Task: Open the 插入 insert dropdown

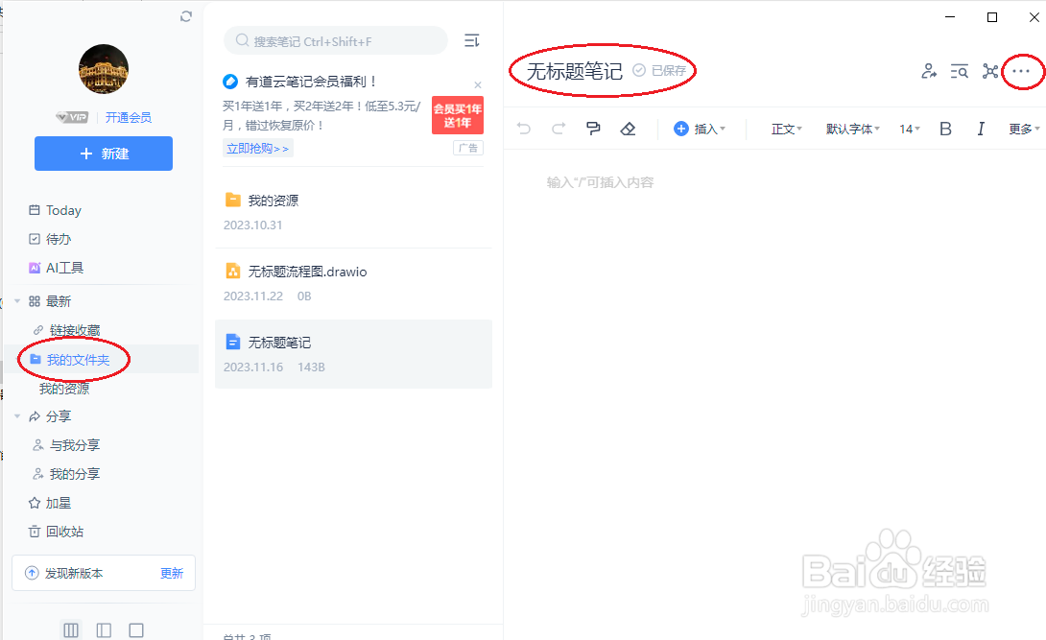Action: (700, 129)
